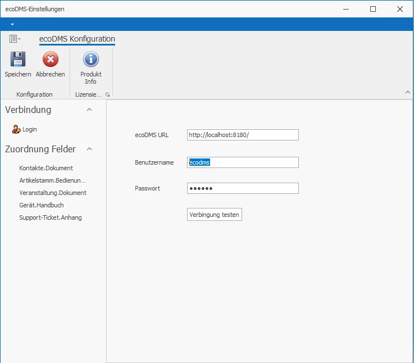Select Login with user icon
This screenshot has height=363, width=414.
24,129
